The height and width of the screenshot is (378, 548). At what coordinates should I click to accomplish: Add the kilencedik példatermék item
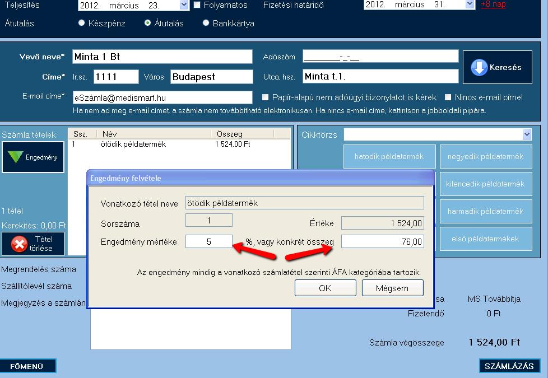tap(486, 184)
